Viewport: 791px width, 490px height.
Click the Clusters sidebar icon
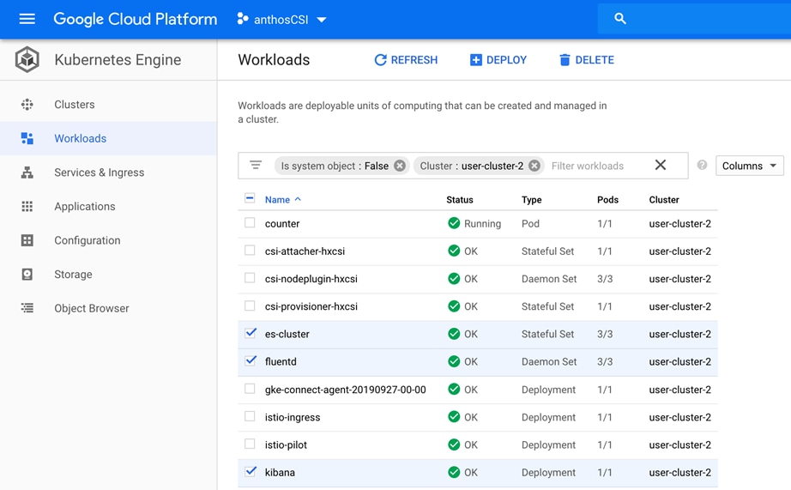[27, 105]
